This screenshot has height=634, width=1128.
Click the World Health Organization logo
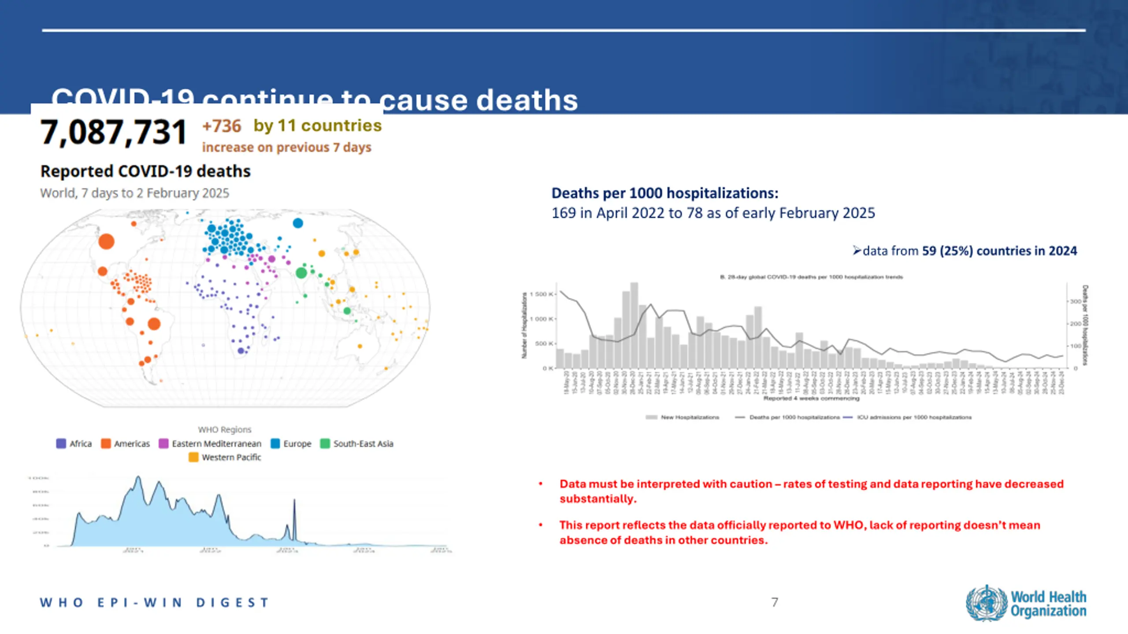point(1026,603)
